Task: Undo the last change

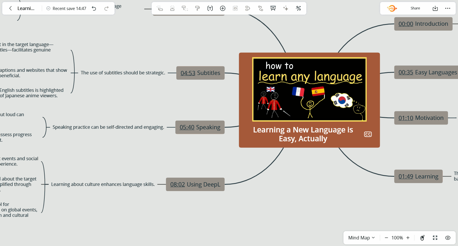Action: point(94,8)
